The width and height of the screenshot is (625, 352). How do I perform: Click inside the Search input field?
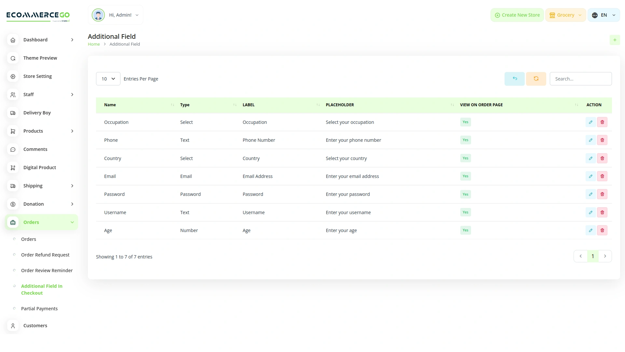(x=580, y=79)
